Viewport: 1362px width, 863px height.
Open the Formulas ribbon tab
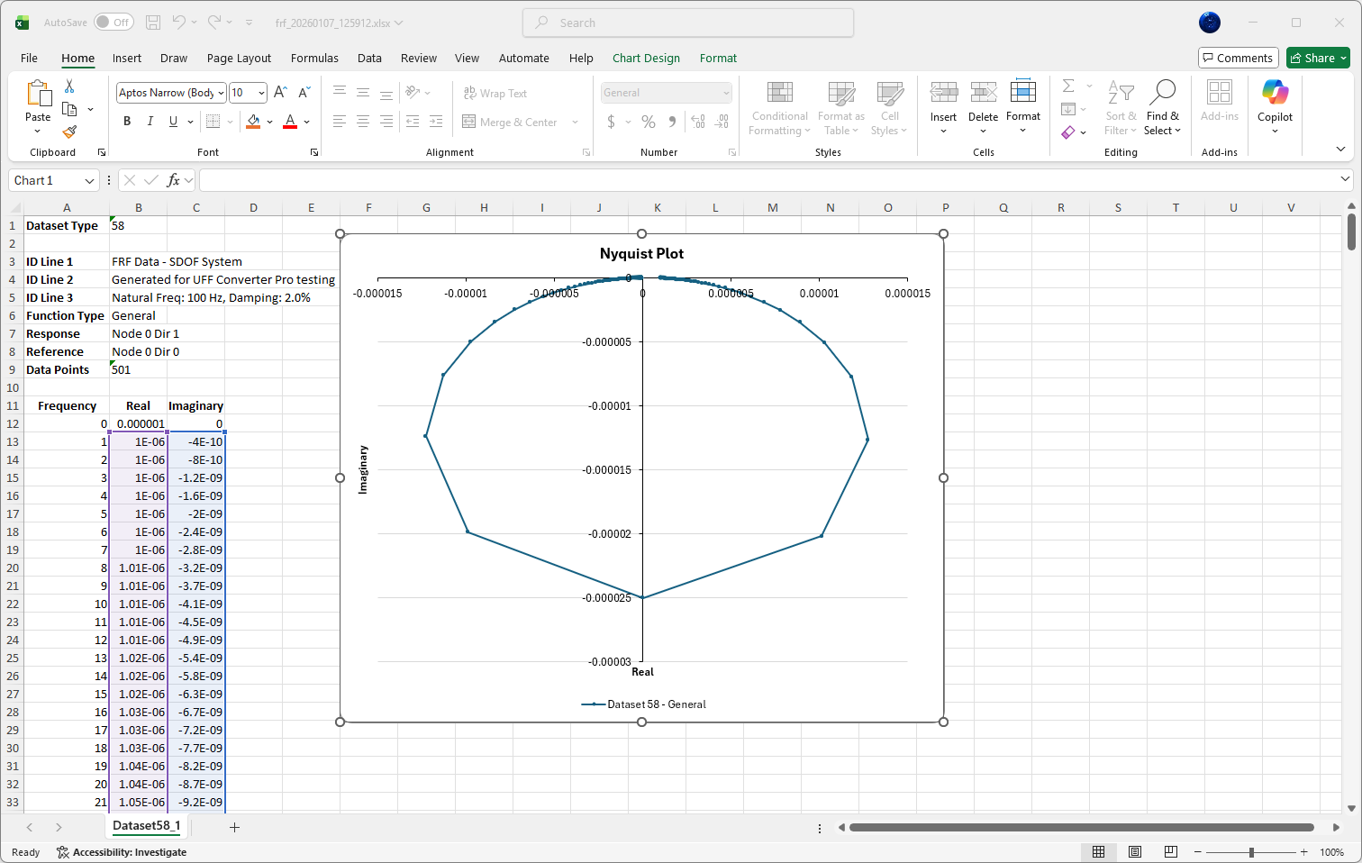click(314, 59)
